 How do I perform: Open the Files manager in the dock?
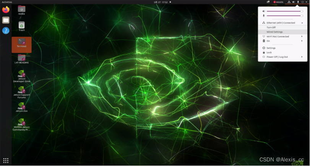click(x=6, y=20)
